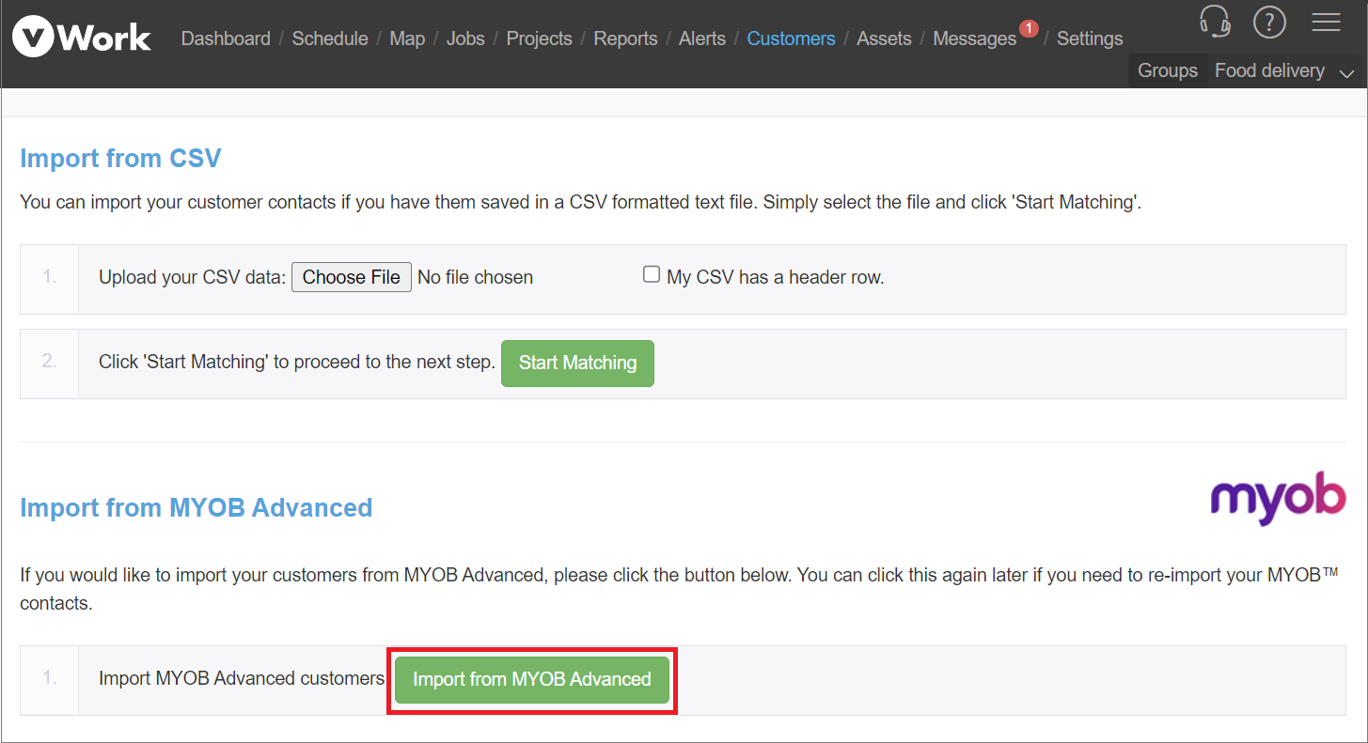
Task: Select the Customers nav item
Action: tap(791, 39)
